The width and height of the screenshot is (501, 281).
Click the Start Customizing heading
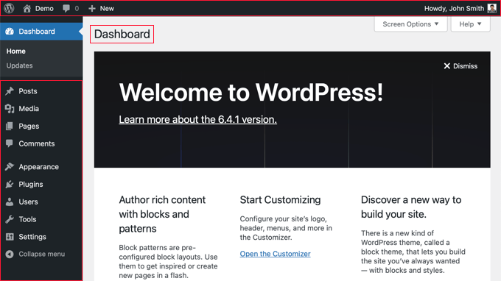[280, 199]
